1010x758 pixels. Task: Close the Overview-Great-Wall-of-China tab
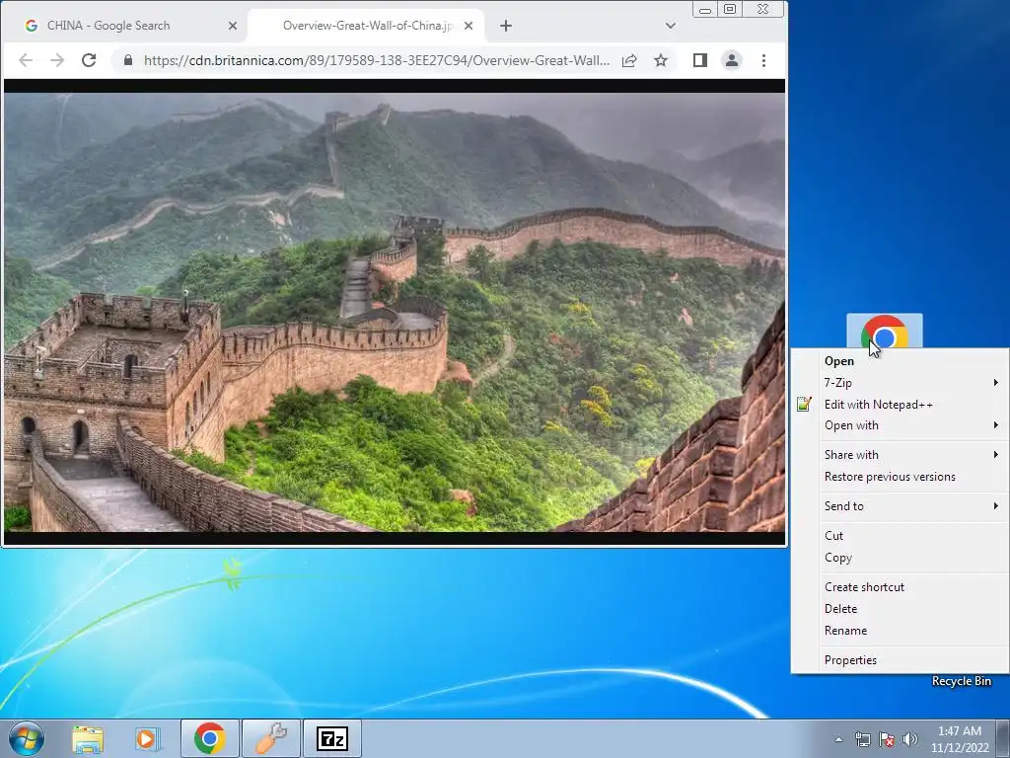(469, 26)
